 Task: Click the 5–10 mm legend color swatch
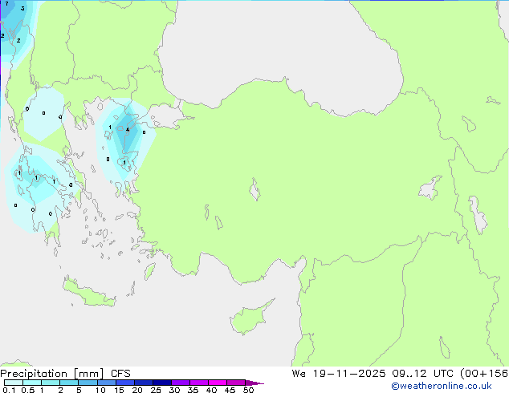pos(88,383)
